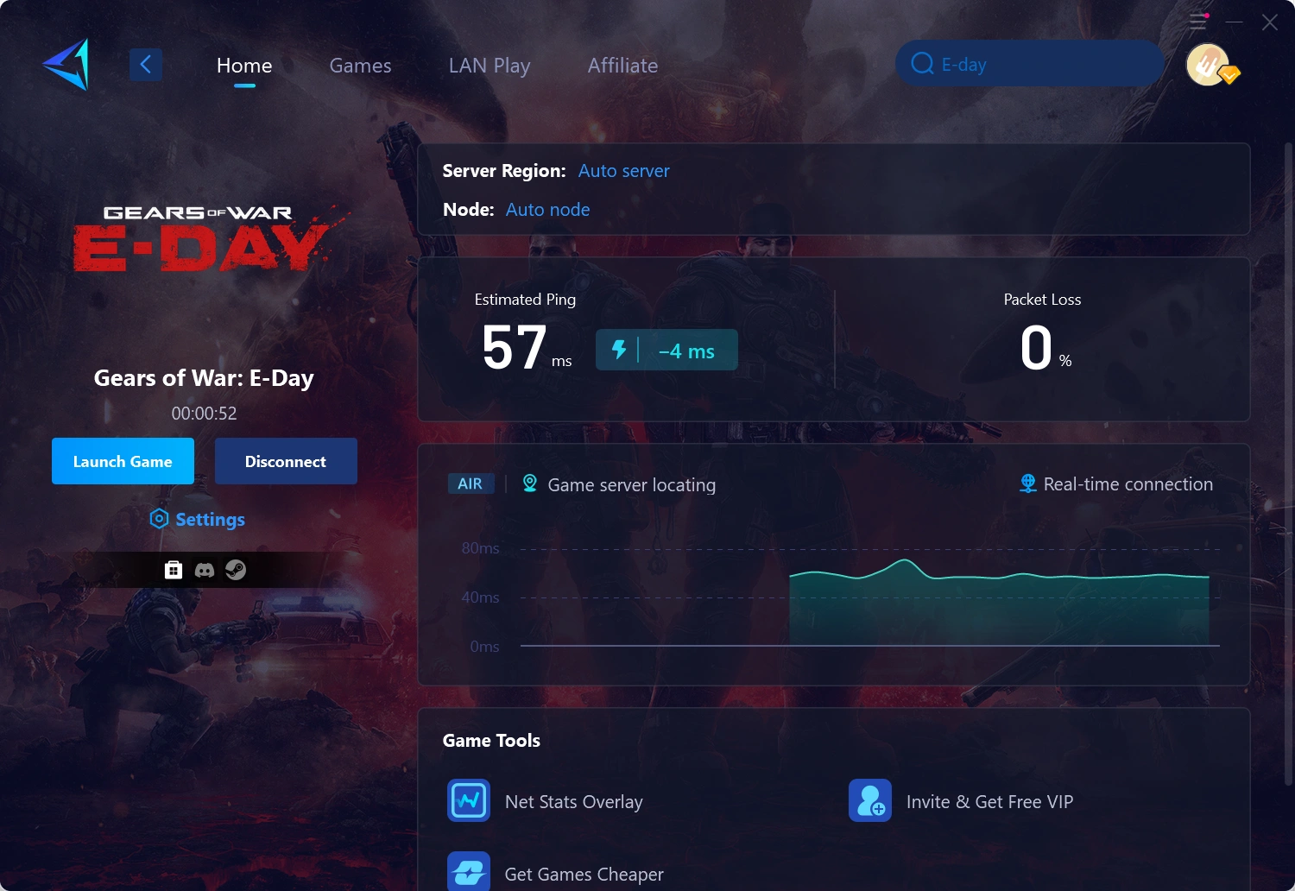Select the AIR mode badge
This screenshot has width=1295, height=891.
tap(471, 483)
